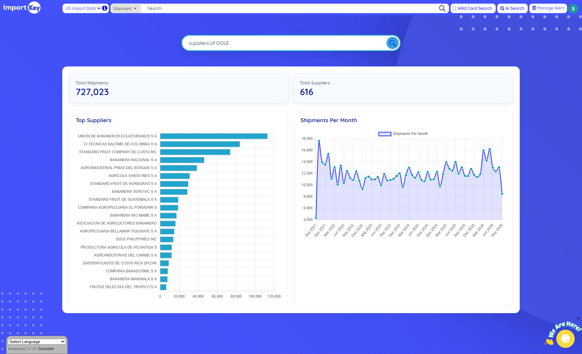Click the Shipments Per Month heading
This screenshot has height=354, width=582.
tap(329, 120)
